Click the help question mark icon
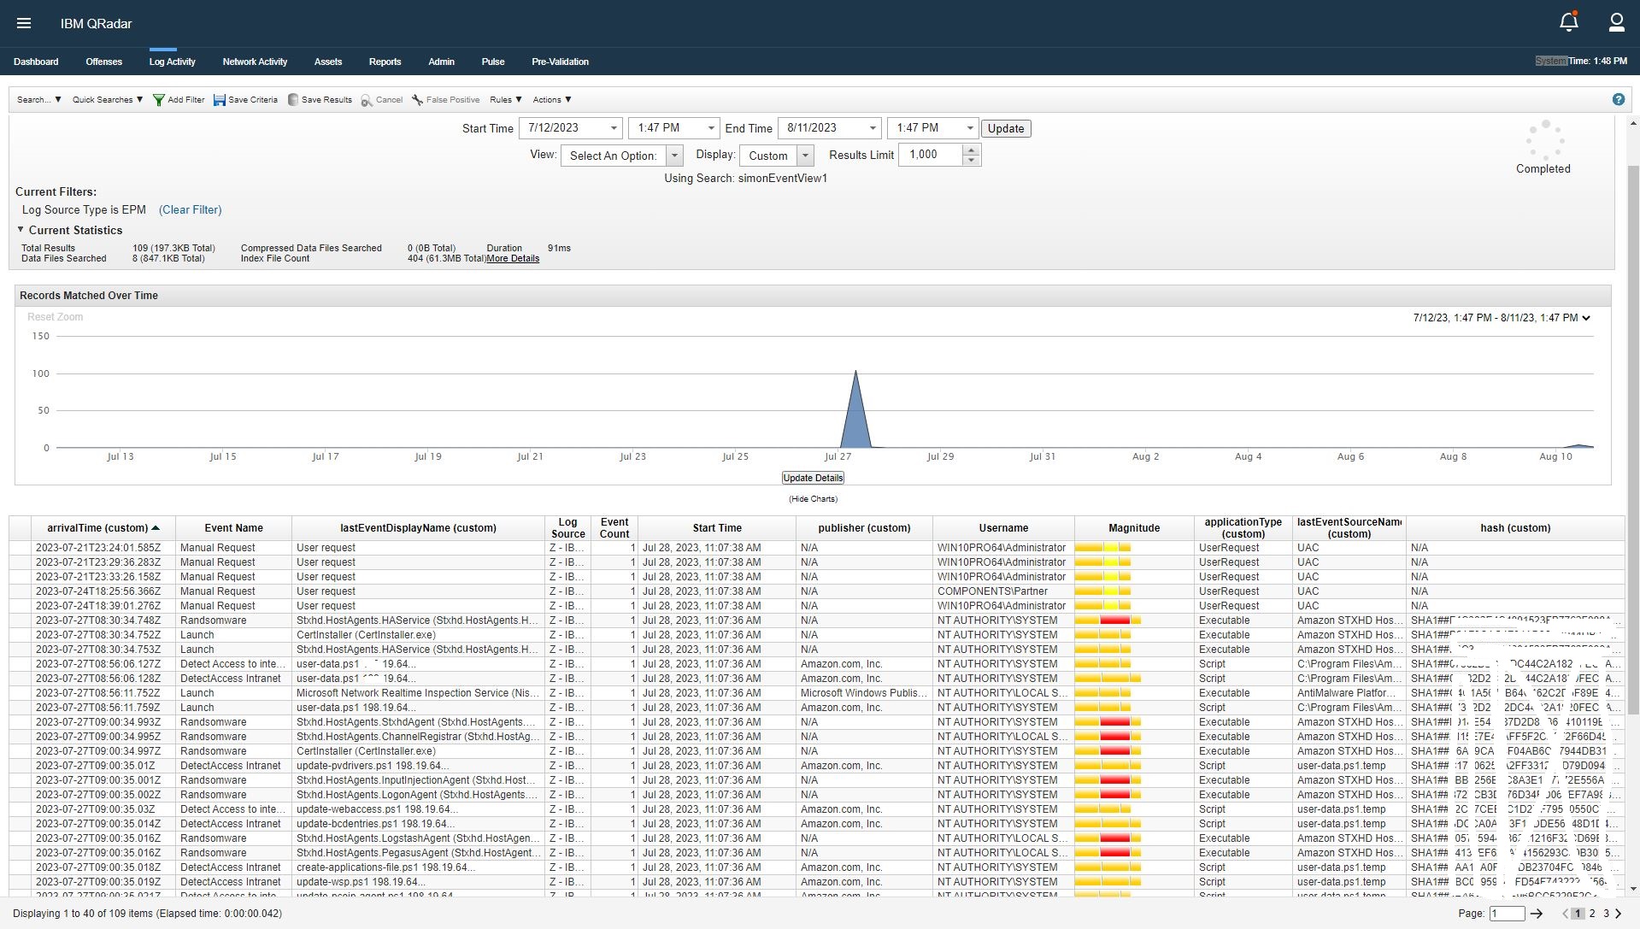1640x929 pixels. pos(1618,100)
